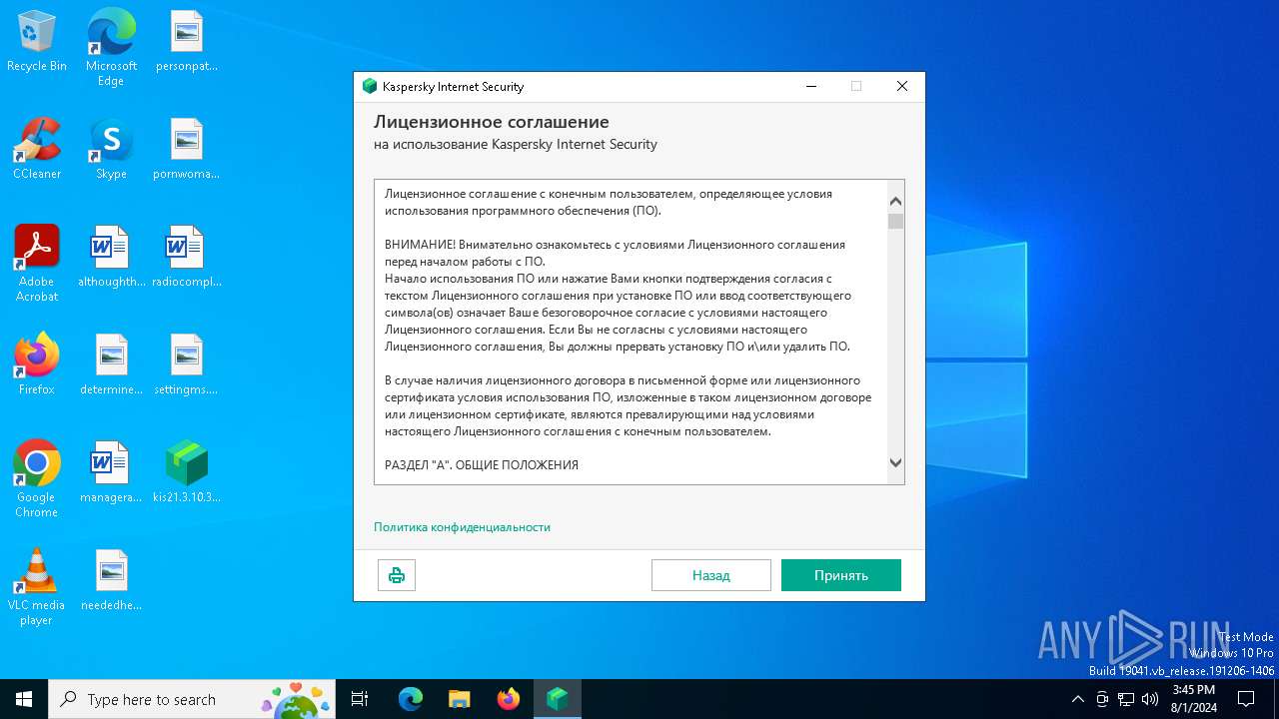1279x719 pixels.
Task: Select the althoughth Word document icon
Action: pyautogui.click(x=111, y=258)
